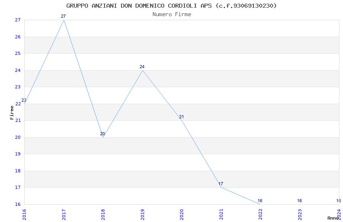Click x-axis year 2022
This screenshot has width=343, height=222.
pos(260,215)
